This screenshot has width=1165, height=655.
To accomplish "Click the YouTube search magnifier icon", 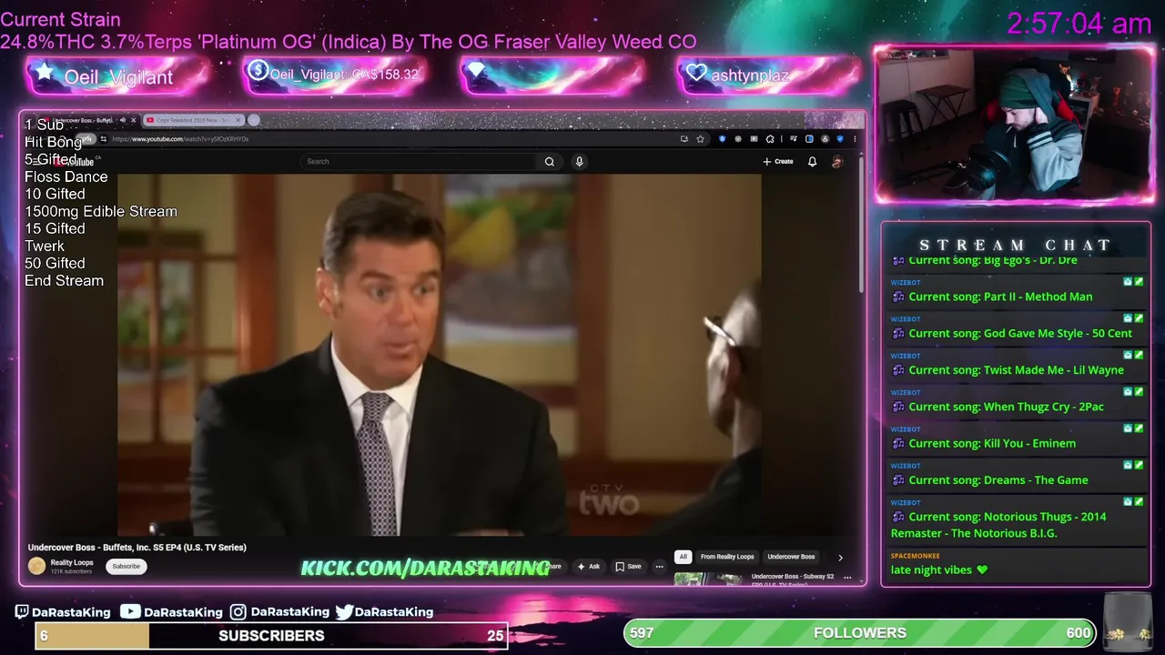I will [550, 162].
